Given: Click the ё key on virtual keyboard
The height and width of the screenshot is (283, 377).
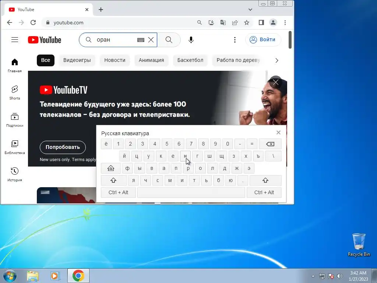Looking at the screenshot, I should [x=106, y=144].
